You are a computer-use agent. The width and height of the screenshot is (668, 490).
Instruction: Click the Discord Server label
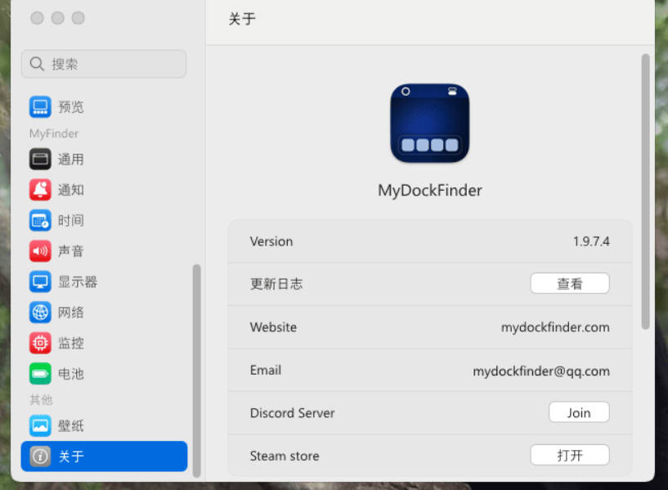(x=292, y=413)
